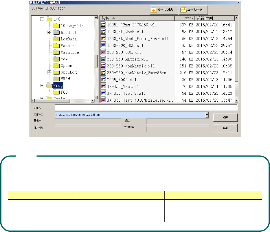The image size is (270, 232).
Task: Click the file name input field
Action: pyautogui.click(x=146, y=108)
